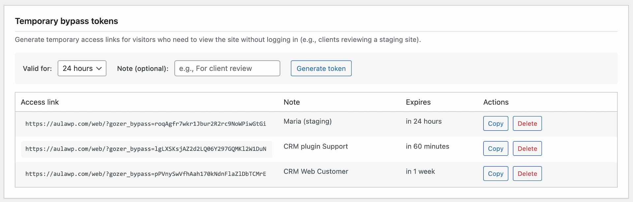Click the Note column header
The image size is (633, 202).
[291, 102]
